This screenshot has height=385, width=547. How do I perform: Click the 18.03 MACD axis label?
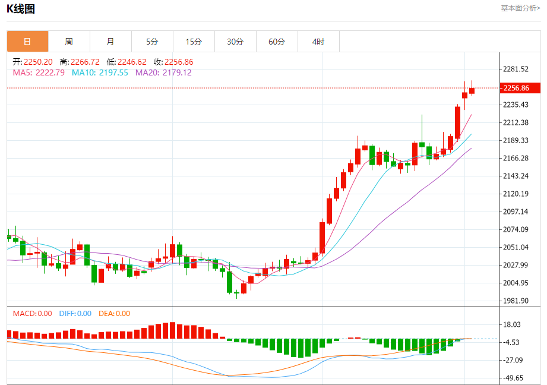click(512, 324)
